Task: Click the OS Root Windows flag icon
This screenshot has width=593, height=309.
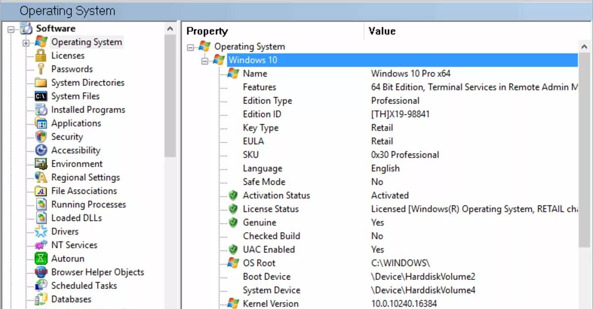Action: tap(233, 263)
